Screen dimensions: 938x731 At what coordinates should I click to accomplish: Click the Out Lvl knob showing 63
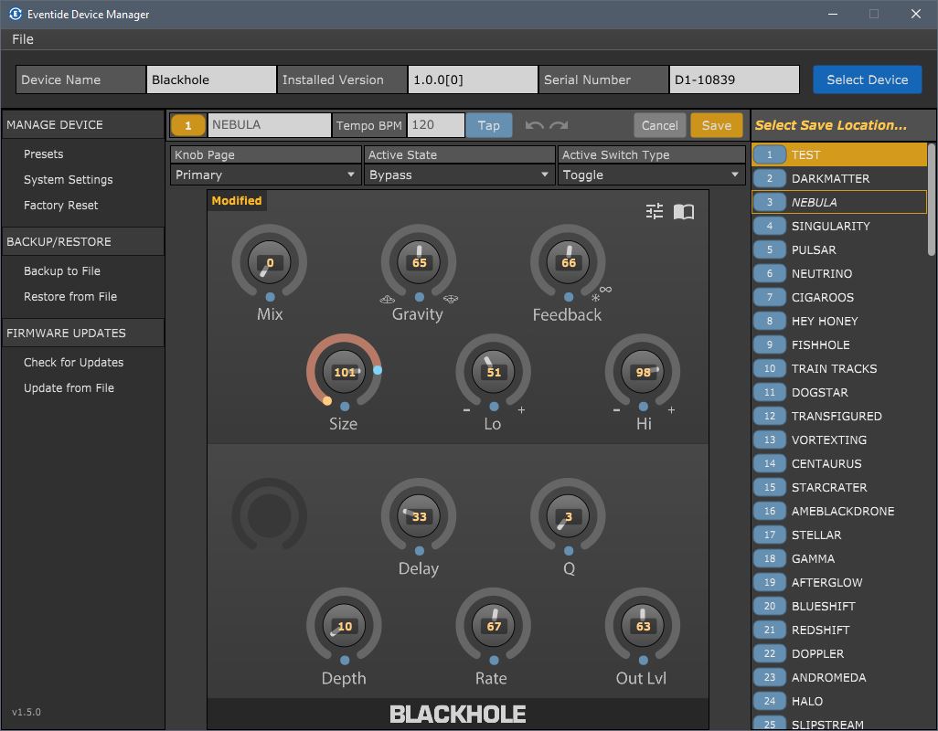click(x=643, y=626)
